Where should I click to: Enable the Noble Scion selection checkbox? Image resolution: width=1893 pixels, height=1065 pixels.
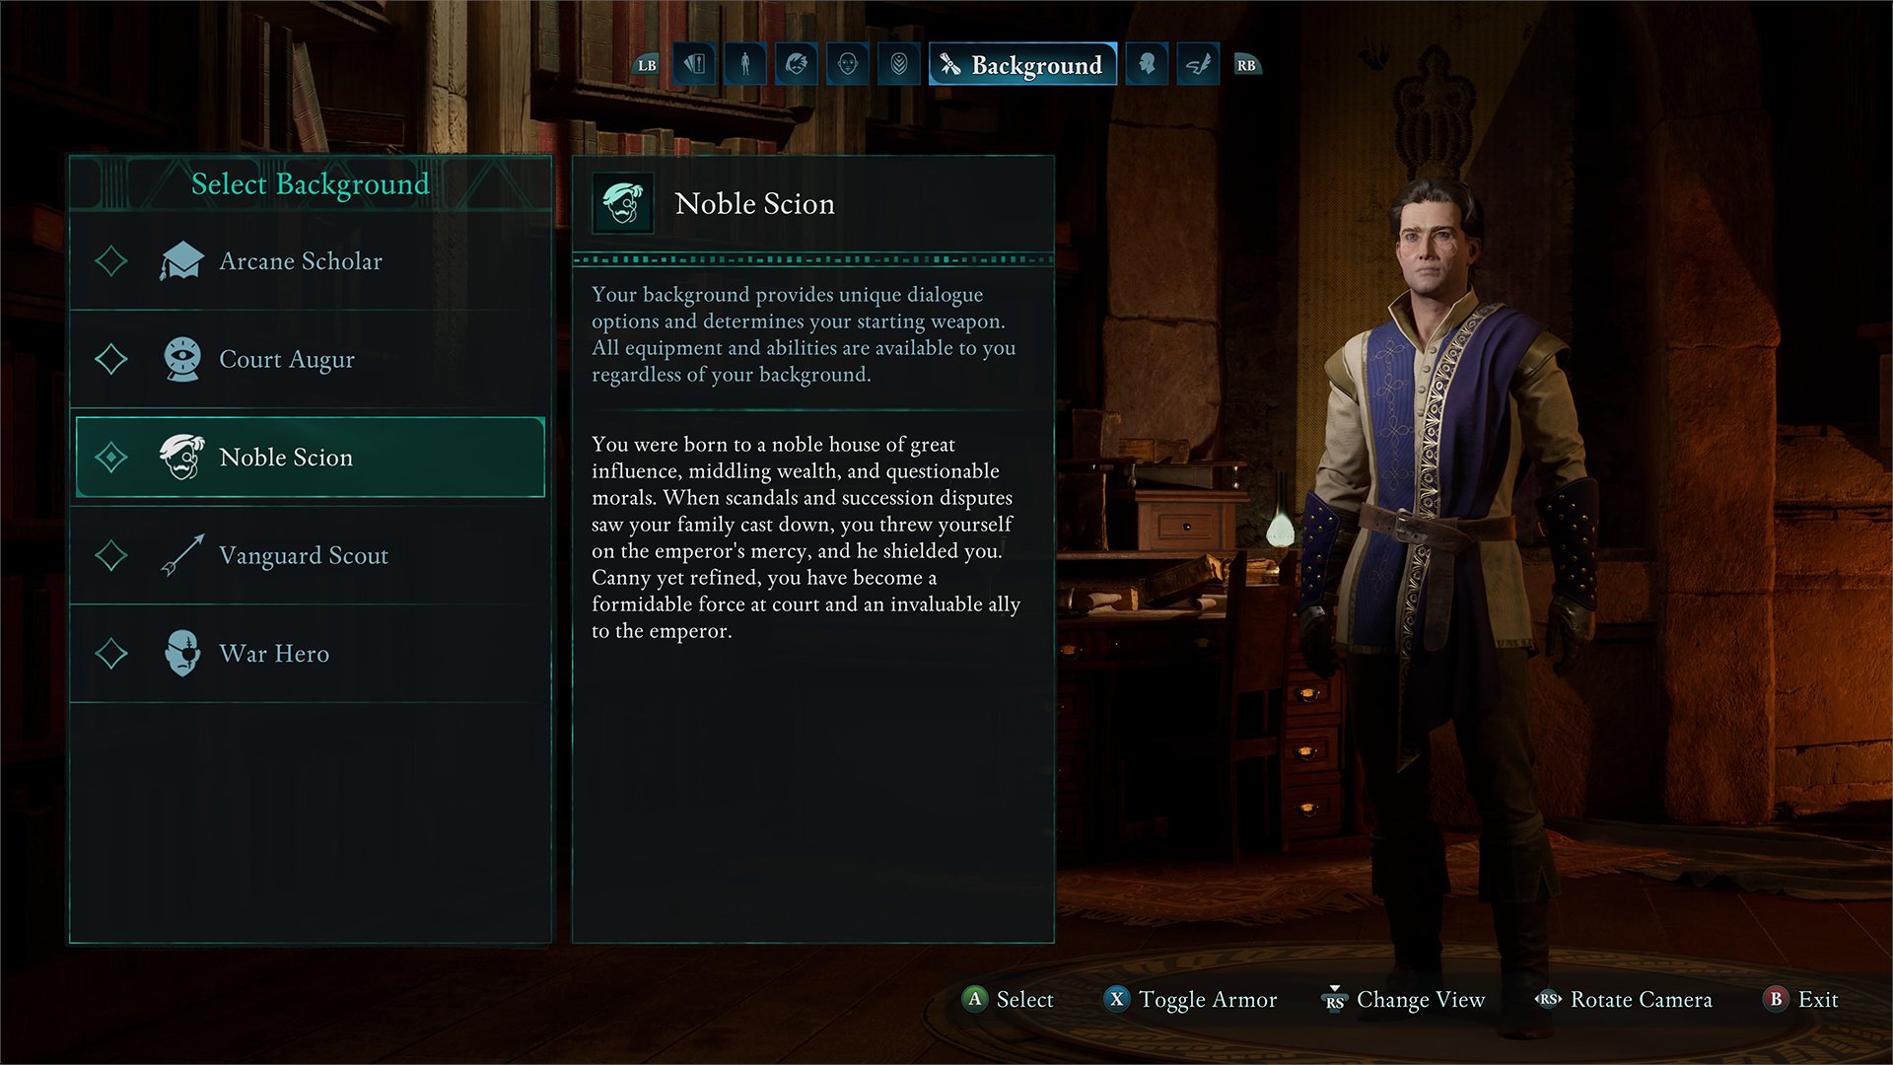coord(111,457)
